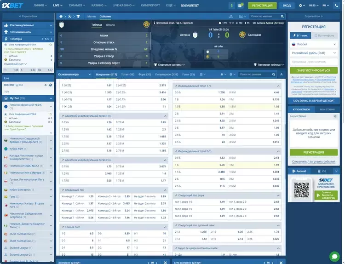
Task: Open the Фора (20) markets tab
Action: [x=145, y=75]
